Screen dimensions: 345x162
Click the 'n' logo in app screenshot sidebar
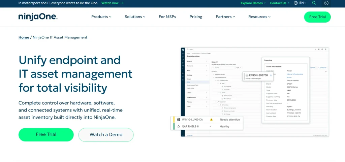coord(183,50)
